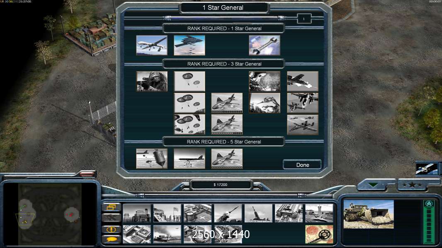Close the promotions window with Done
This screenshot has width=442, height=248.
(302, 165)
